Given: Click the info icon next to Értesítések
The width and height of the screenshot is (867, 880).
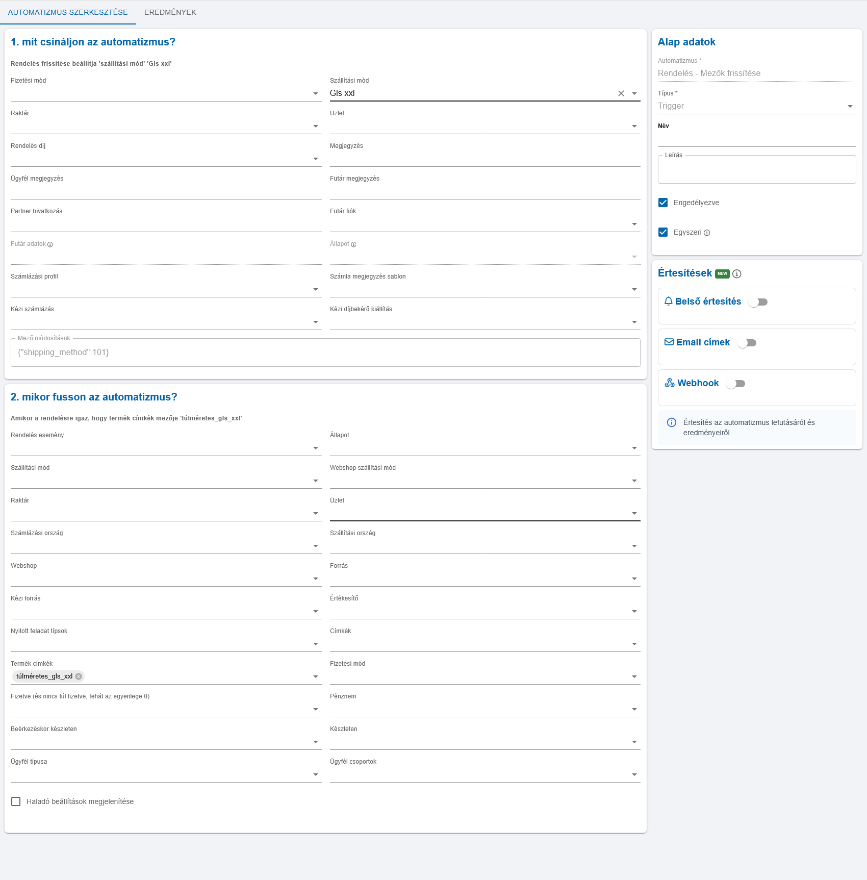Looking at the screenshot, I should coord(736,274).
